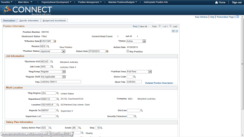Click into the Title input field
Viewport: 244px width, 137px height.
[x=61, y=82]
